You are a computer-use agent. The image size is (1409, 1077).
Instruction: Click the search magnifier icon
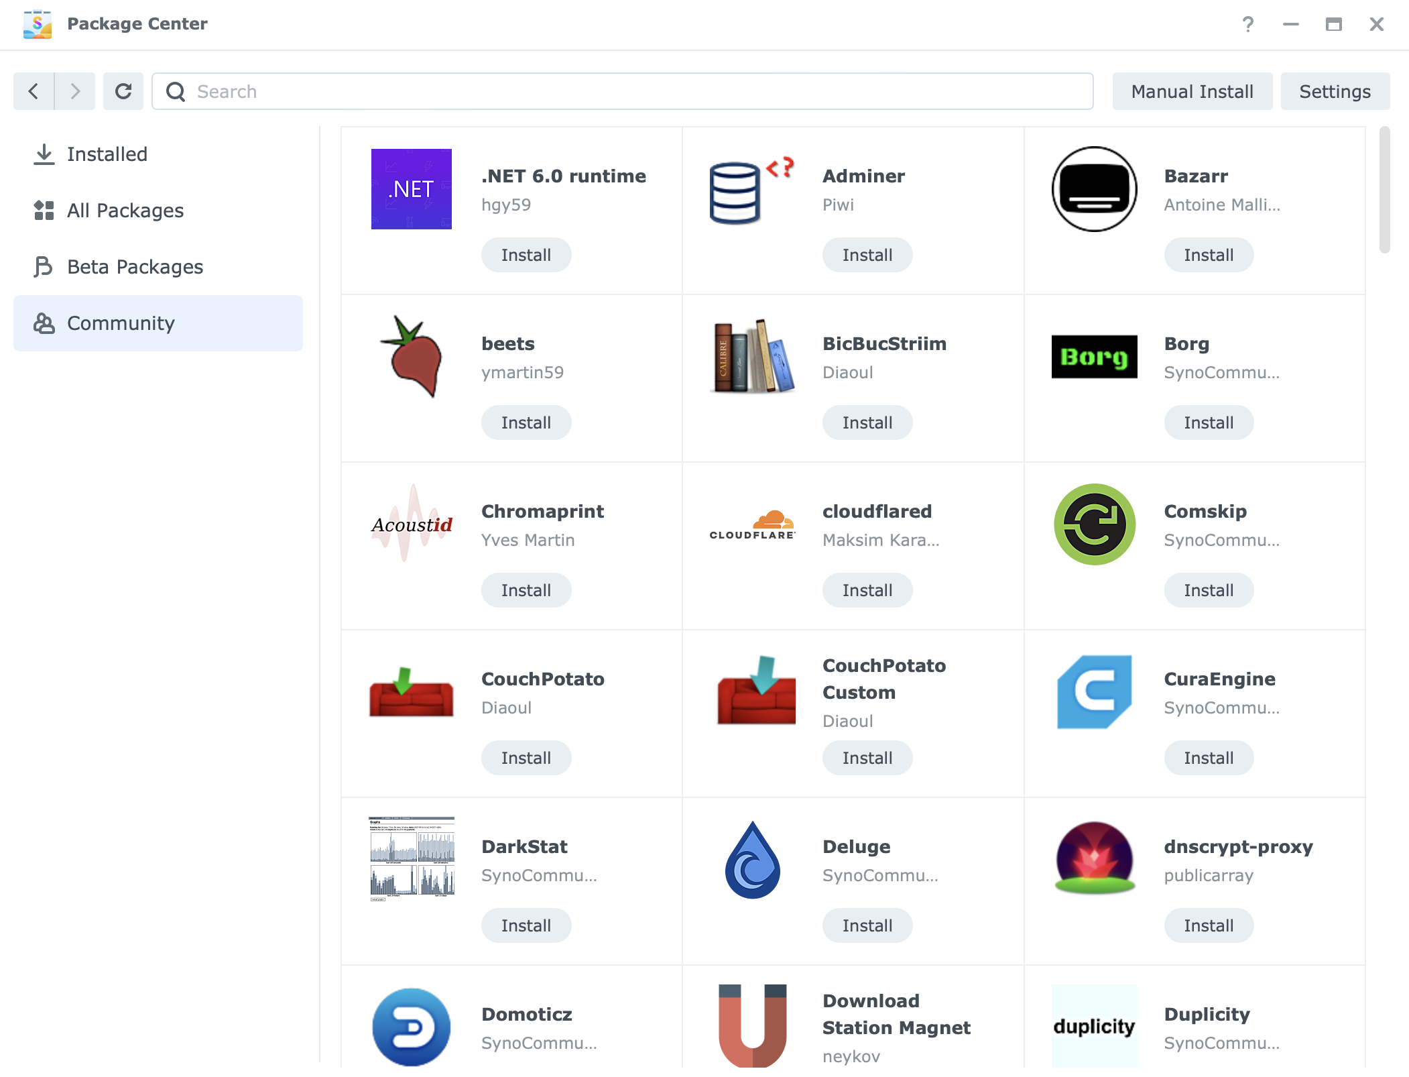(x=176, y=91)
